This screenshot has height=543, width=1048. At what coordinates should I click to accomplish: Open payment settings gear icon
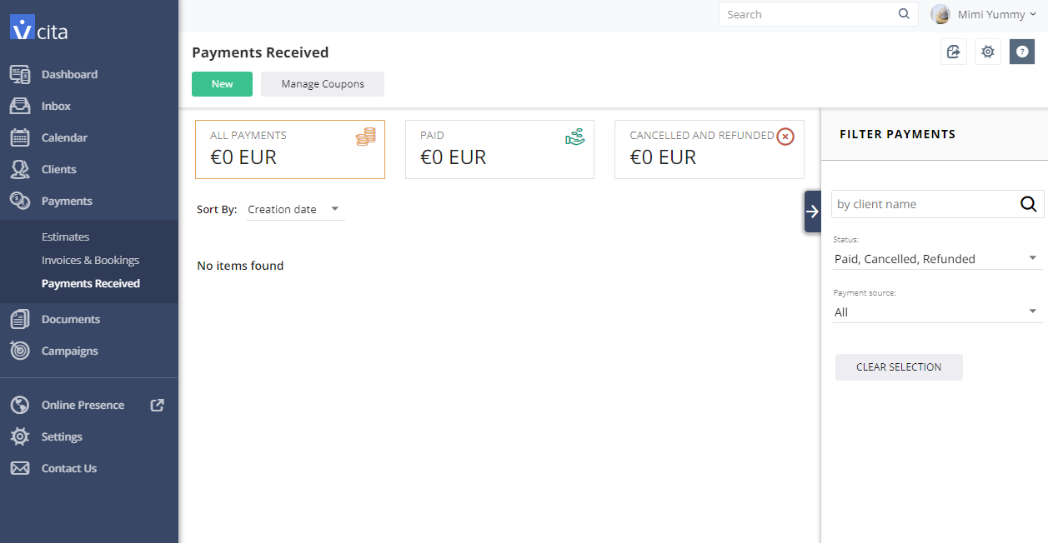coord(988,52)
